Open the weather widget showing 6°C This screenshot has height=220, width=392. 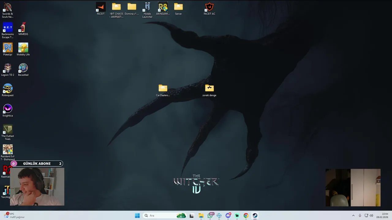coord(15,215)
